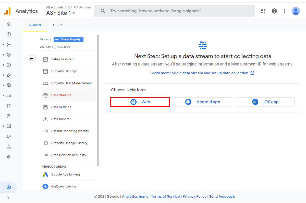Viewport: 306px width, 203px height.
Task: Click the Google Ads Linking logo icon
Action: click(x=45, y=174)
